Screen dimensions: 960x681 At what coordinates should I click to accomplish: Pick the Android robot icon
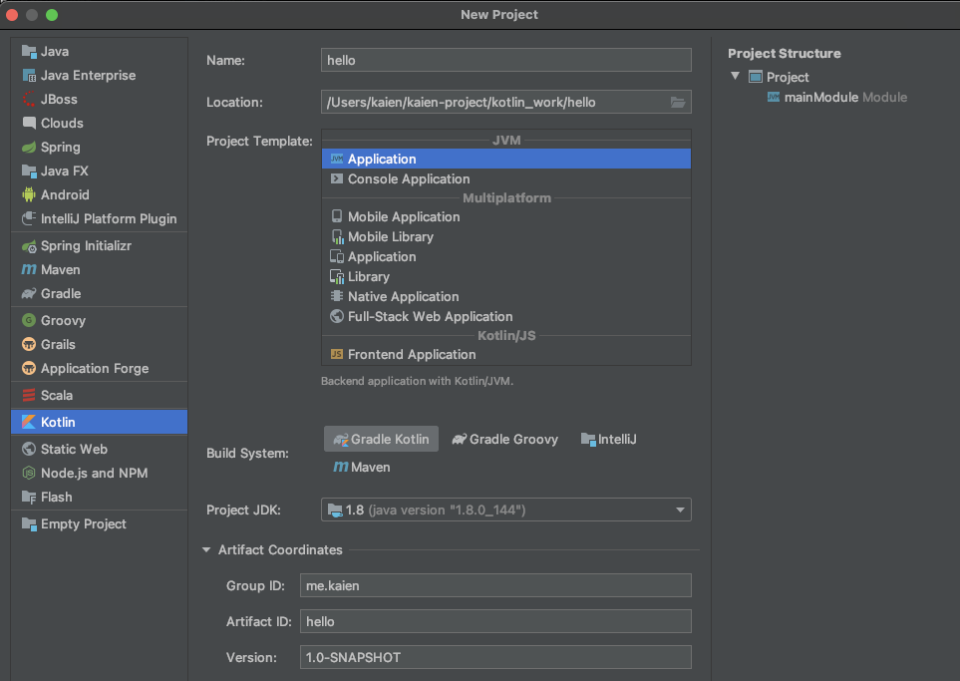29,194
